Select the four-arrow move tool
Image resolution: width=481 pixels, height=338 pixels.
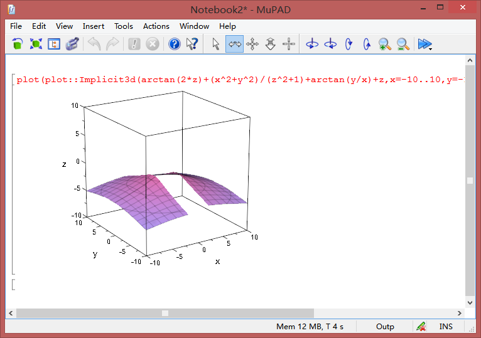252,44
